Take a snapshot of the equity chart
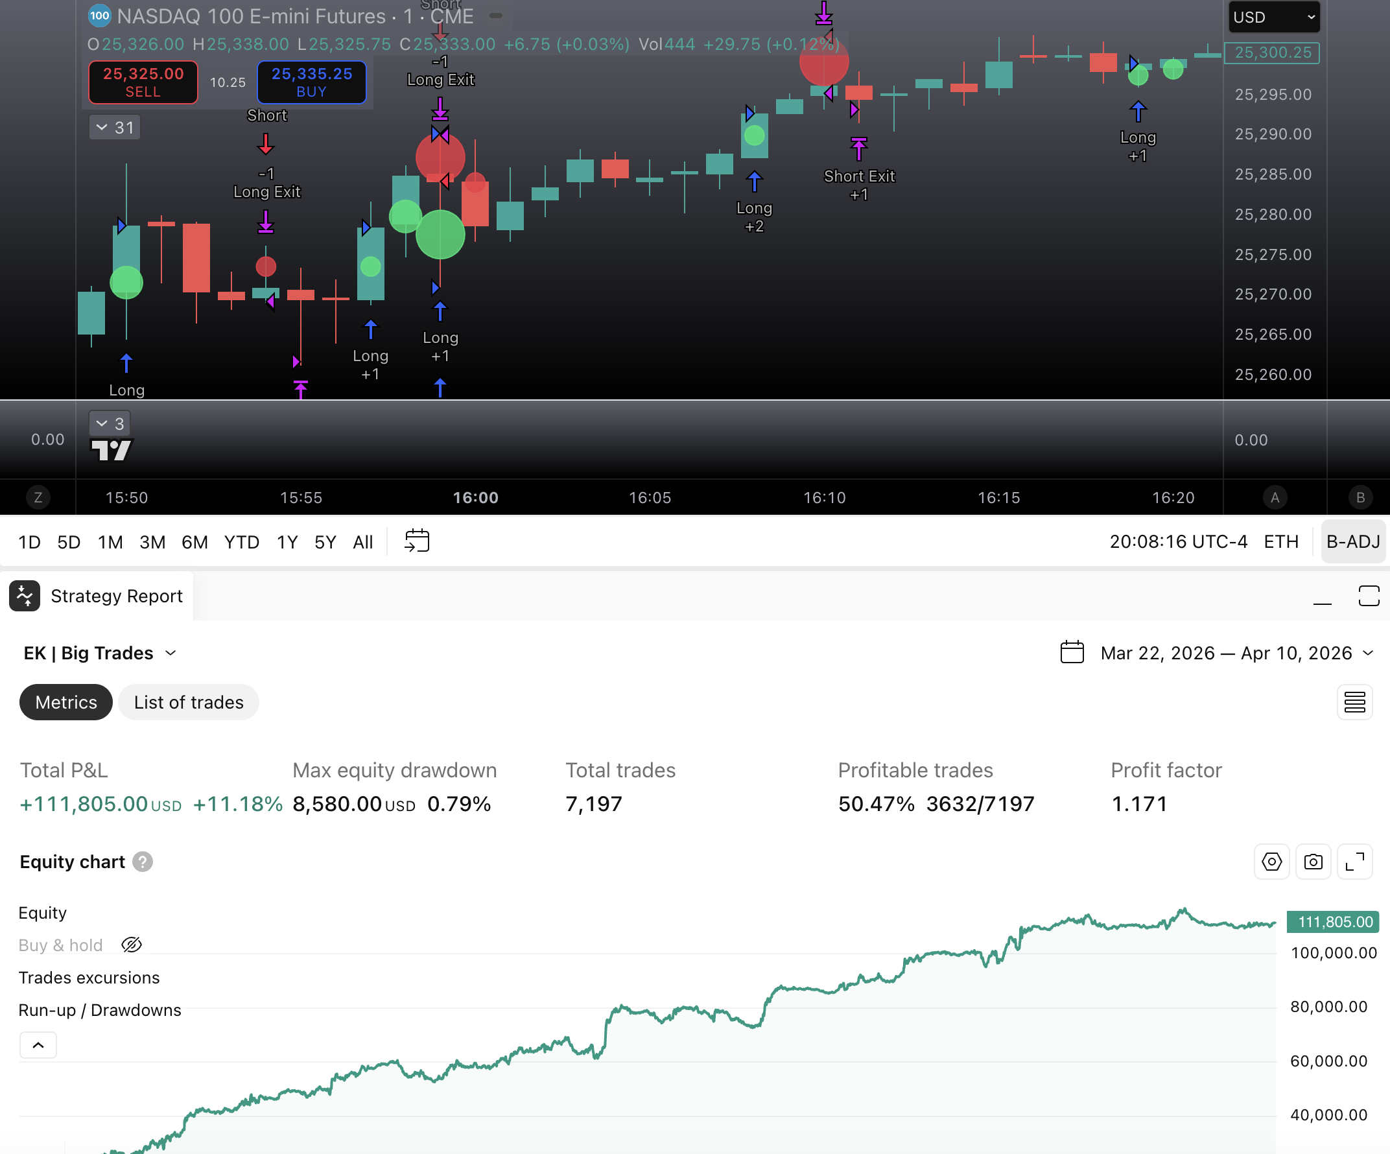The width and height of the screenshot is (1390, 1154). pyautogui.click(x=1313, y=862)
